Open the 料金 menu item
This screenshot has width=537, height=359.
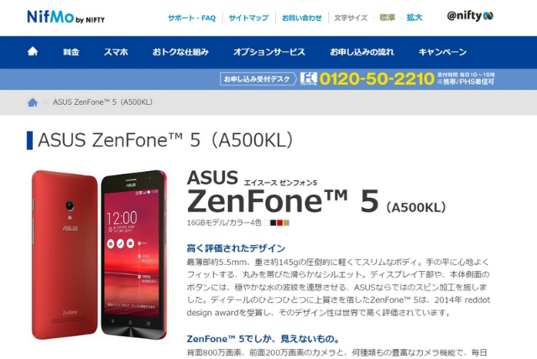tap(70, 52)
